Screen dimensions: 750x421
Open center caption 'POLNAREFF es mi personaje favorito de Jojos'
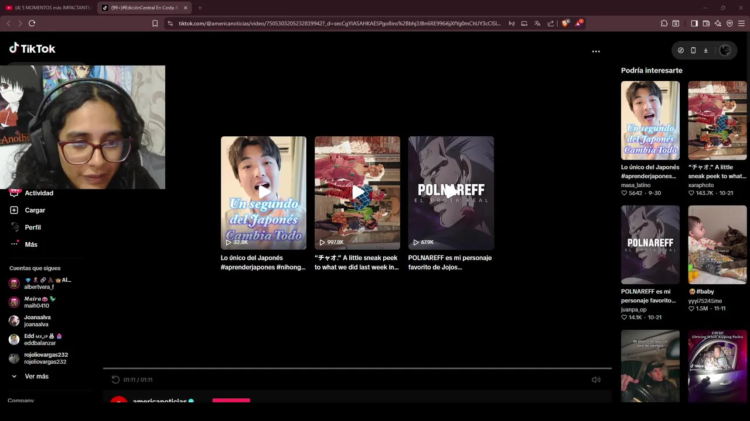coord(450,263)
